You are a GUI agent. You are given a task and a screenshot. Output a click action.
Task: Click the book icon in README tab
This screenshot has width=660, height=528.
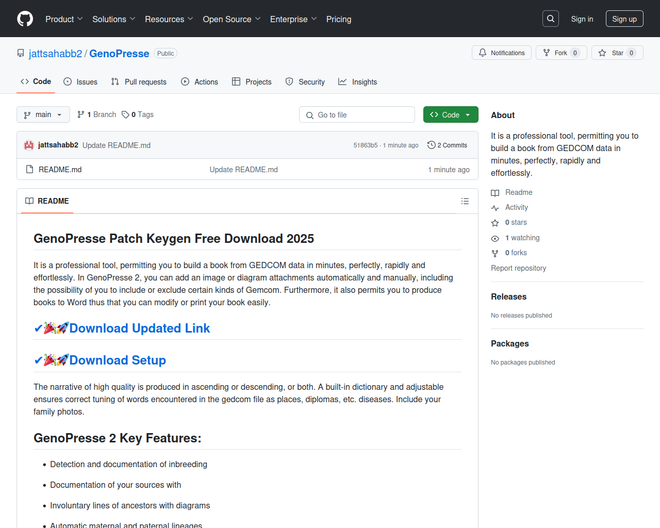(29, 201)
